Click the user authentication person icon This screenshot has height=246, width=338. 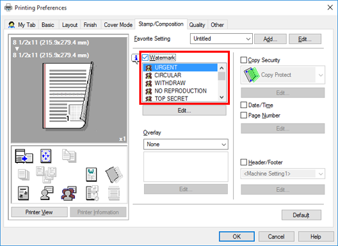(x=47, y=193)
